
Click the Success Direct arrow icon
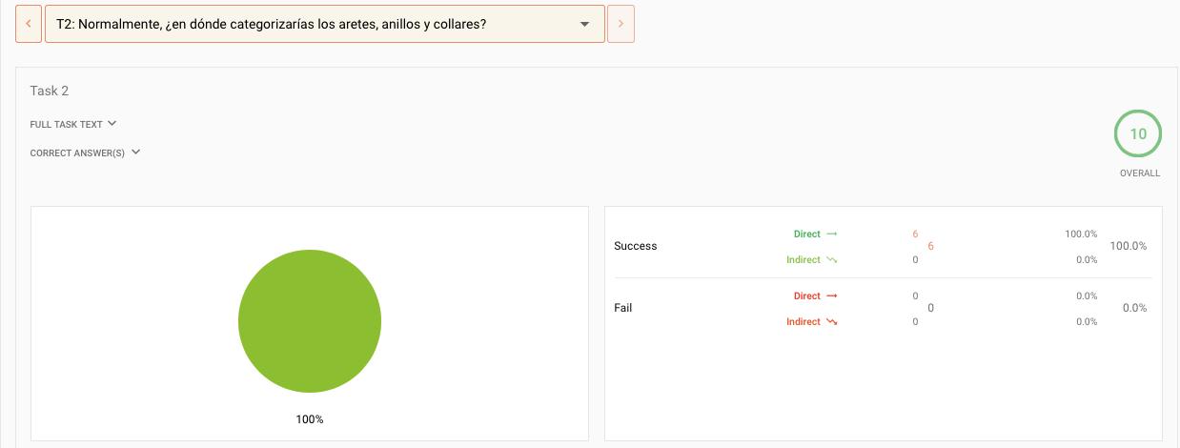832,234
